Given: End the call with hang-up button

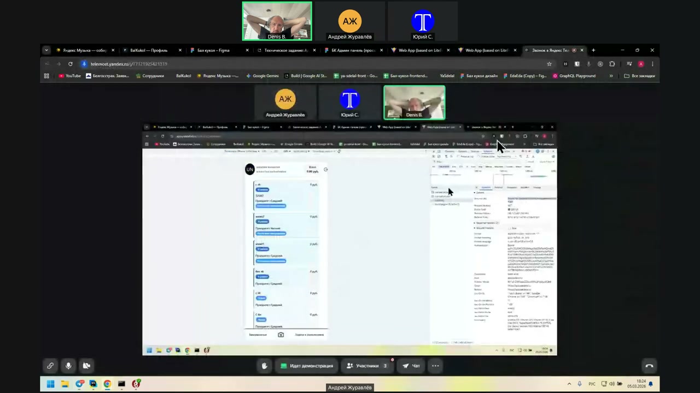Looking at the screenshot, I should (649, 366).
